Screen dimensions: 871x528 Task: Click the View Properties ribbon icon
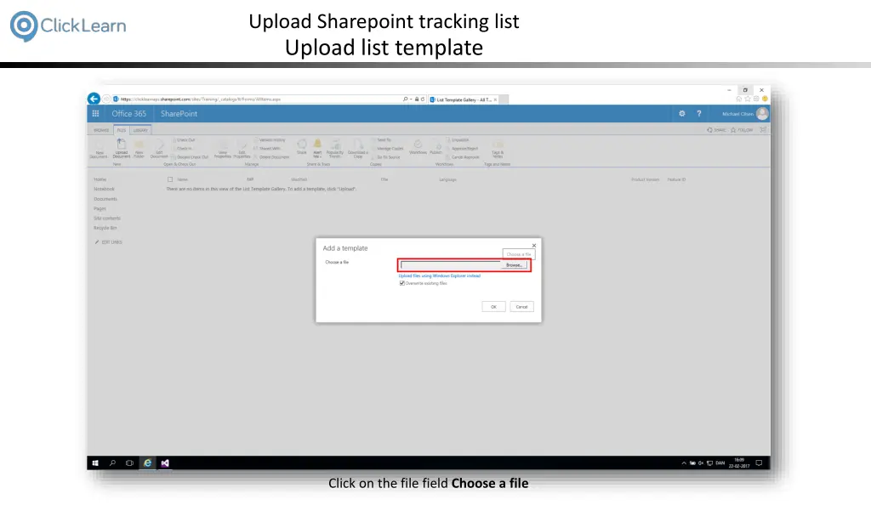pos(223,149)
